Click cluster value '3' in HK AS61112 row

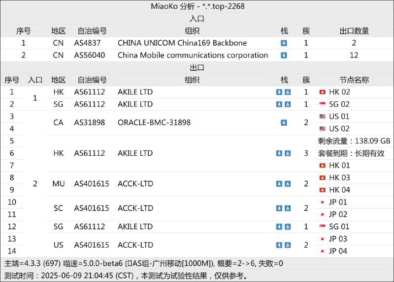pos(306,153)
